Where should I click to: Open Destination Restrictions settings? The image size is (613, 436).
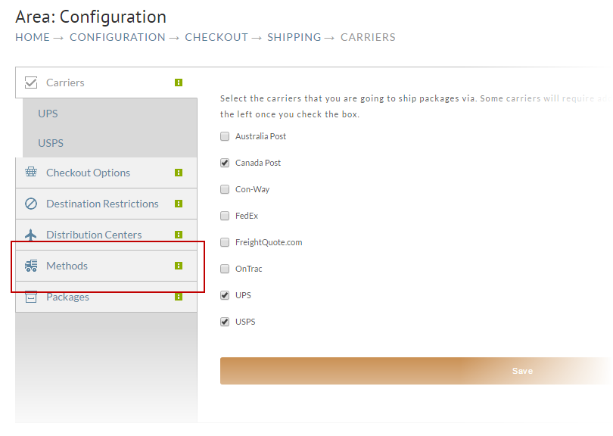(x=107, y=204)
